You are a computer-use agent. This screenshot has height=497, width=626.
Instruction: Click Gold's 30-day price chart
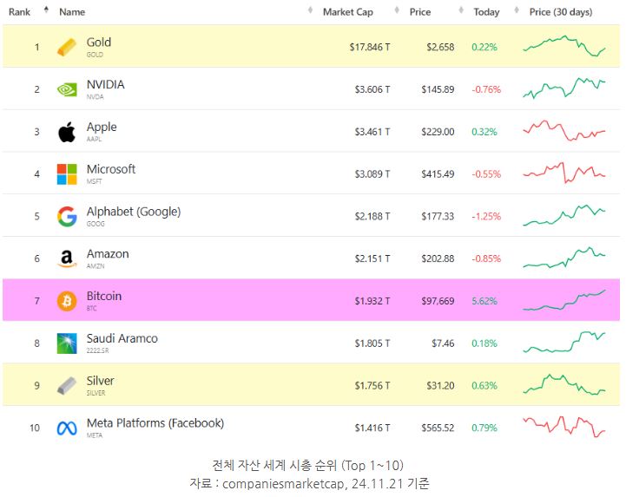tap(564, 46)
